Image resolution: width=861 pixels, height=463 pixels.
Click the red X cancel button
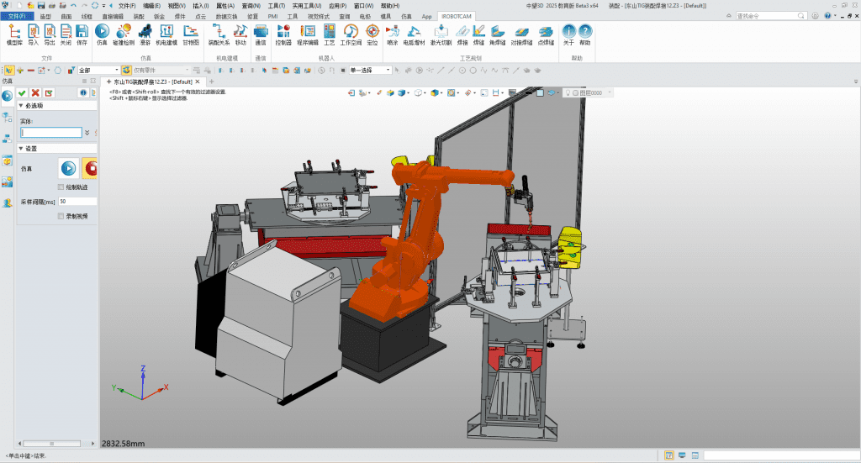coord(35,92)
